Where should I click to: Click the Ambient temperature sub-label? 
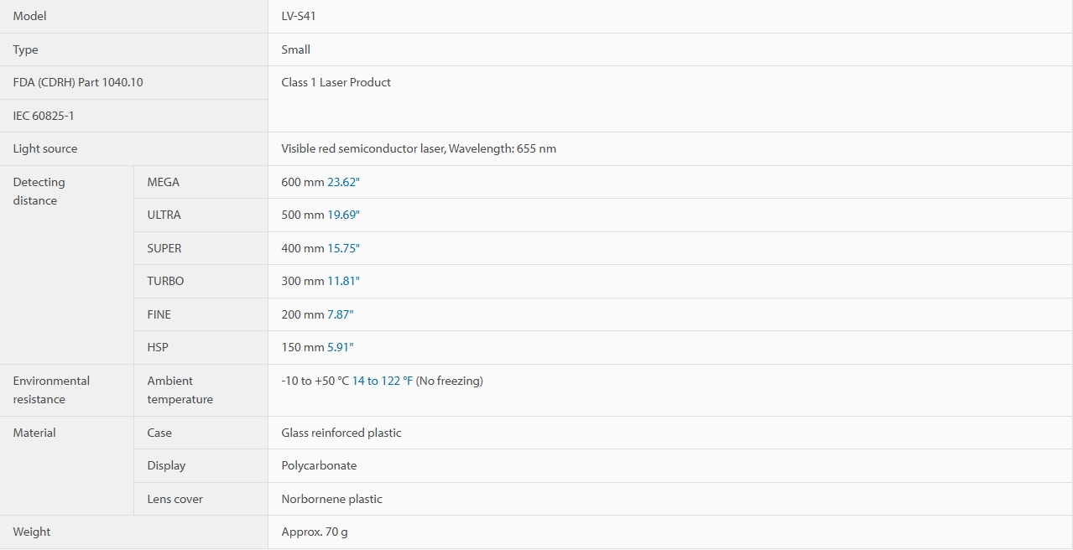[x=180, y=390]
